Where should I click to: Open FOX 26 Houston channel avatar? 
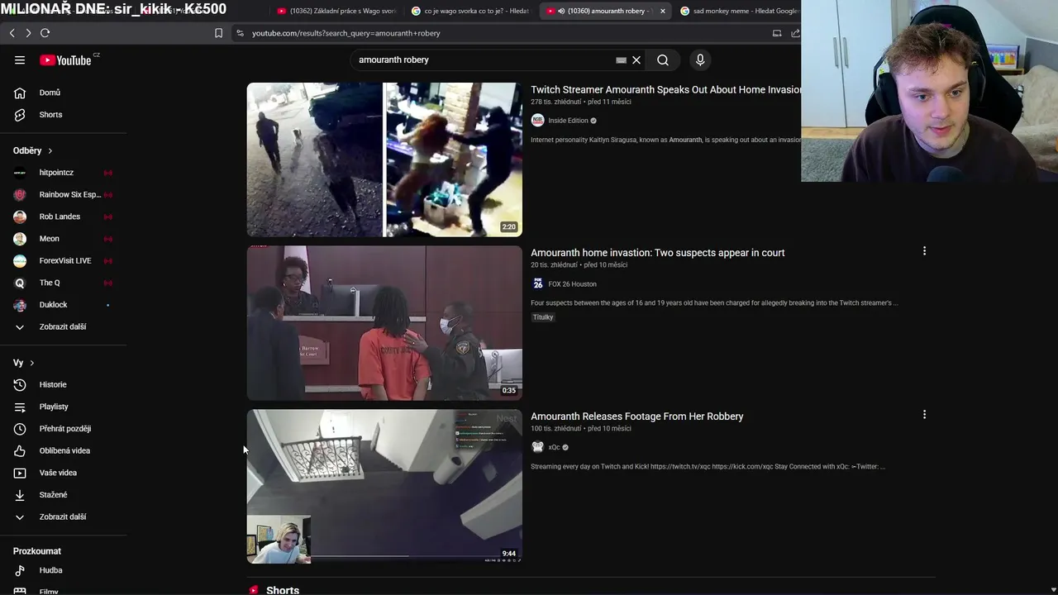pyautogui.click(x=537, y=283)
